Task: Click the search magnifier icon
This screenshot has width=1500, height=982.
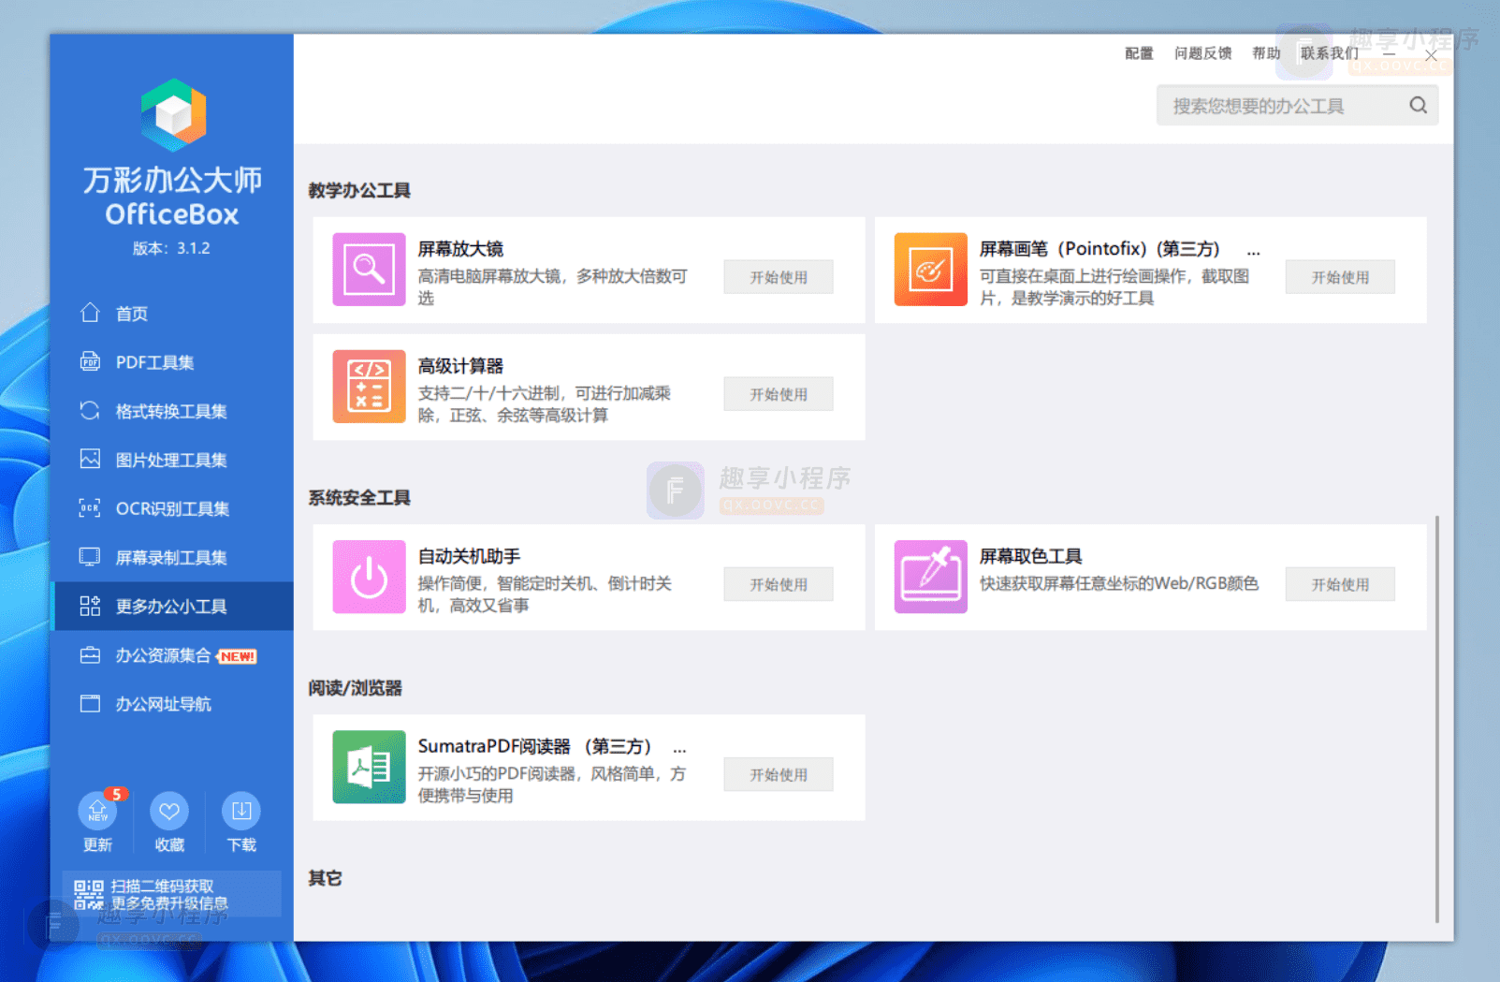Action: point(1419,105)
